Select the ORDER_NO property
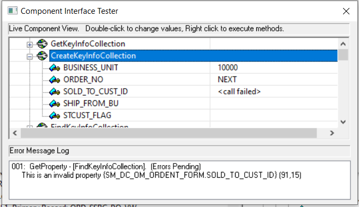The height and width of the screenshot is (207, 359). [83, 80]
